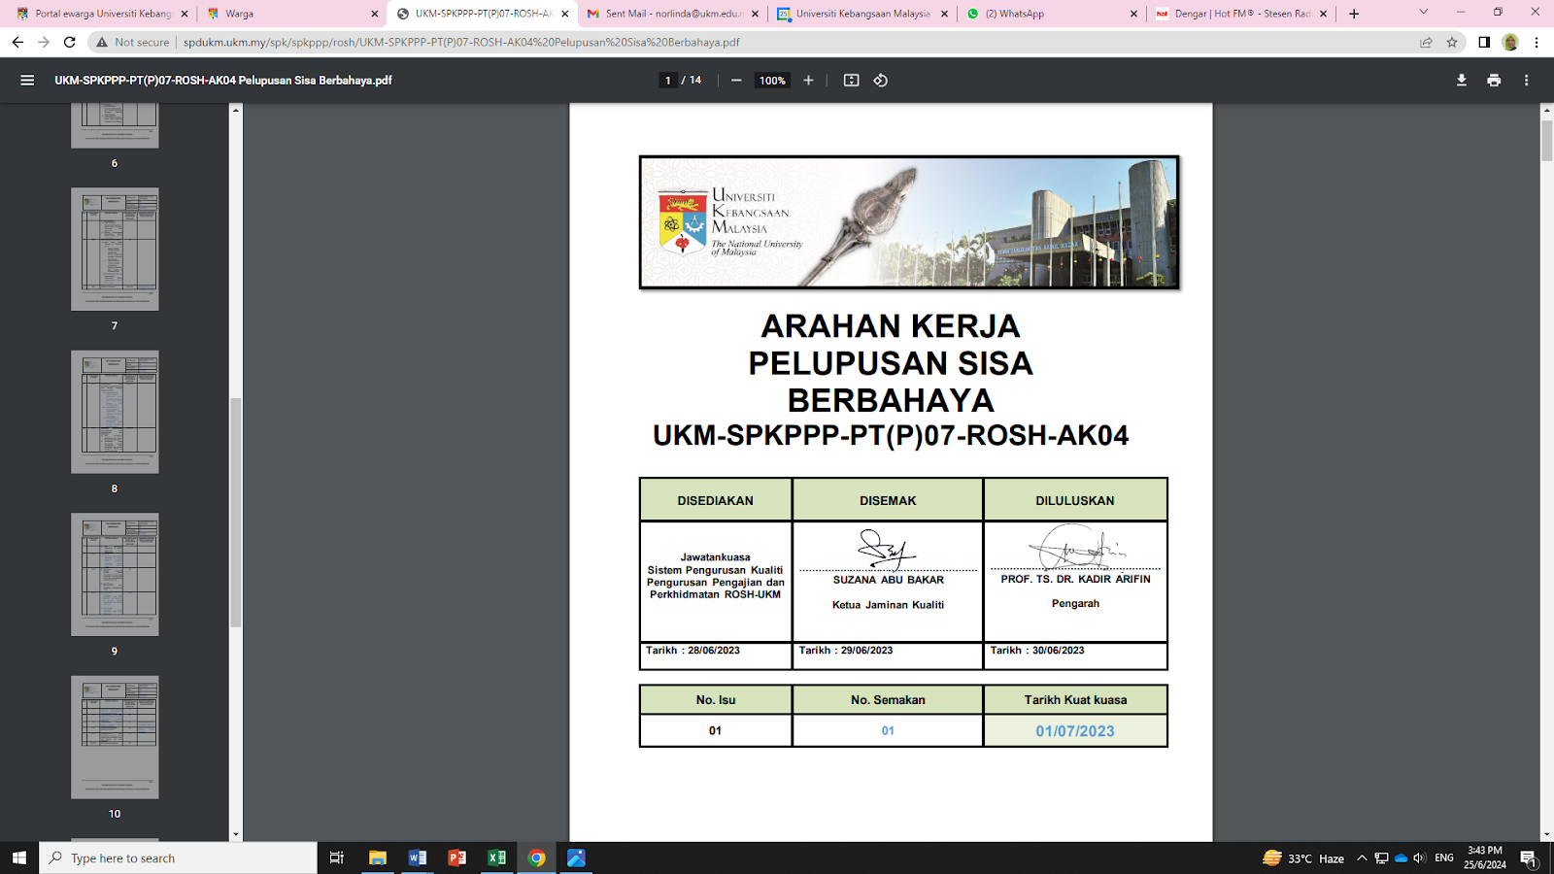Open Windows Start menu
The width and height of the screenshot is (1554, 874).
19,857
